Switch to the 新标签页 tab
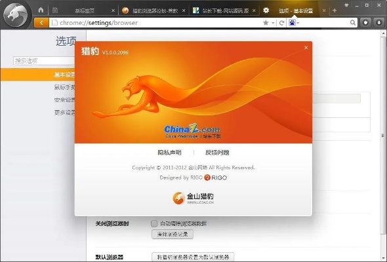The height and width of the screenshot is (262, 387). point(85,10)
